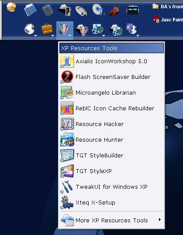The height and width of the screenshot is (235, 183).
Task: Launch Axialis IconWorkshop 5.0
Action: 111,61
